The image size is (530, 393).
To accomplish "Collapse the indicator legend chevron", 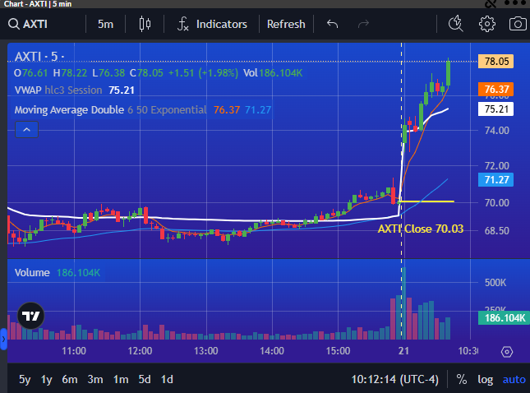I will 26,130.
